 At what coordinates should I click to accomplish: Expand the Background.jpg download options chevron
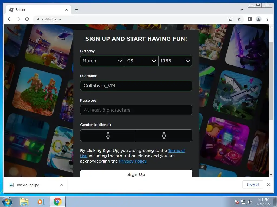pyautogui.click(x=61, y=185)
